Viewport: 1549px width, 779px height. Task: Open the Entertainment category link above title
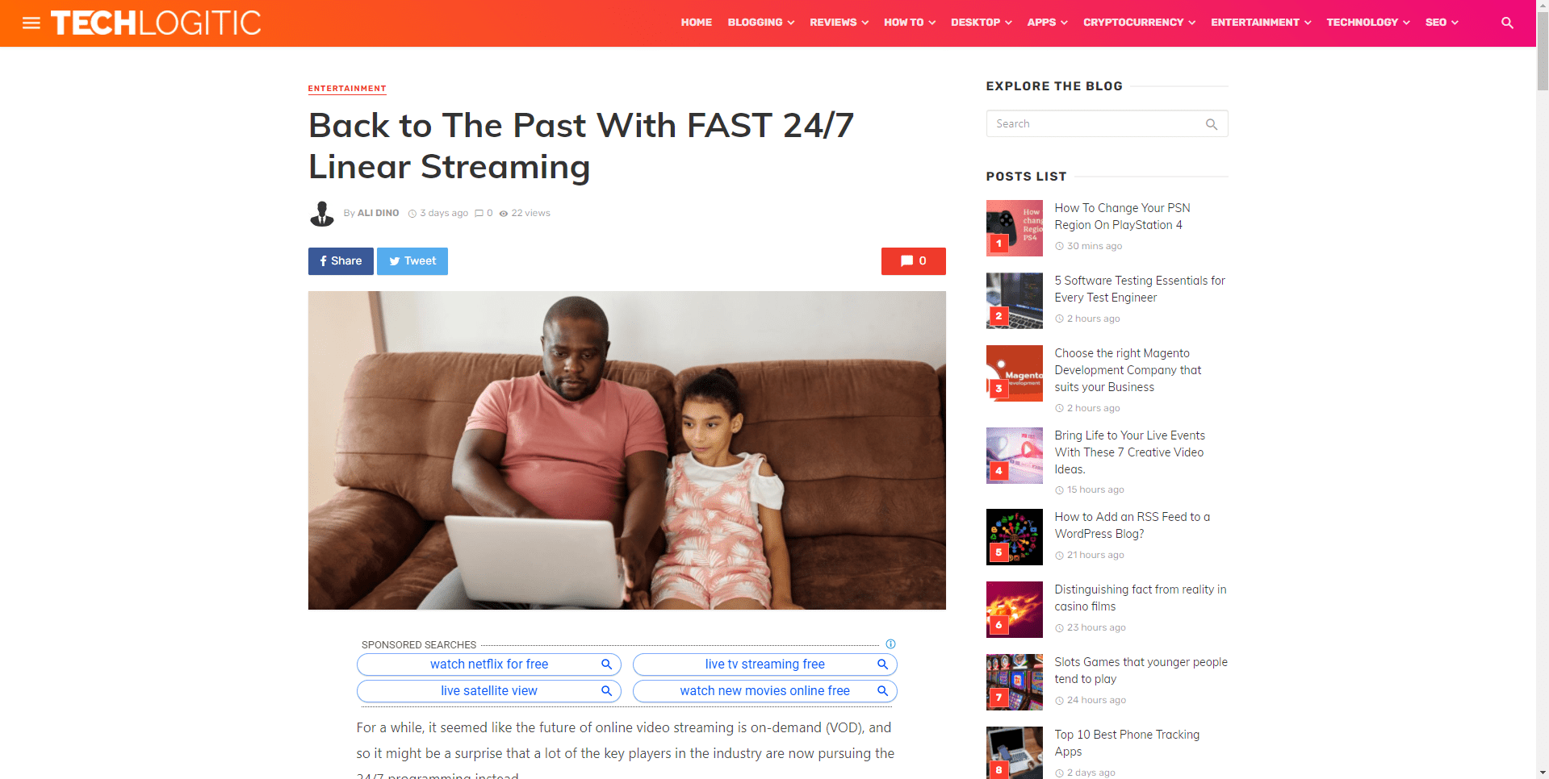347,89
